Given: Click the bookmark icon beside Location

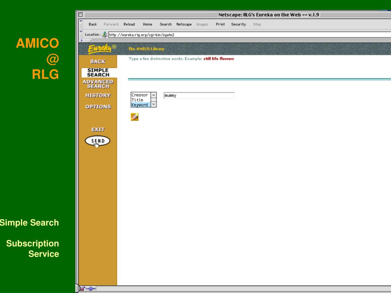Looking at the screenshot, I should click(105, 35).
